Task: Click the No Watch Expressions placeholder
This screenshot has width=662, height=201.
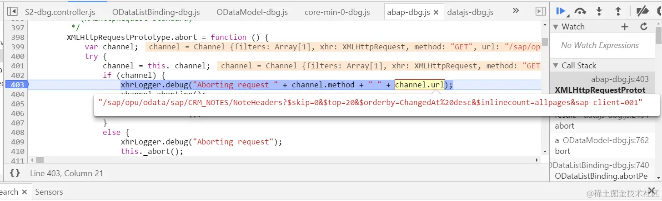Action: click(x=600, y=45)
